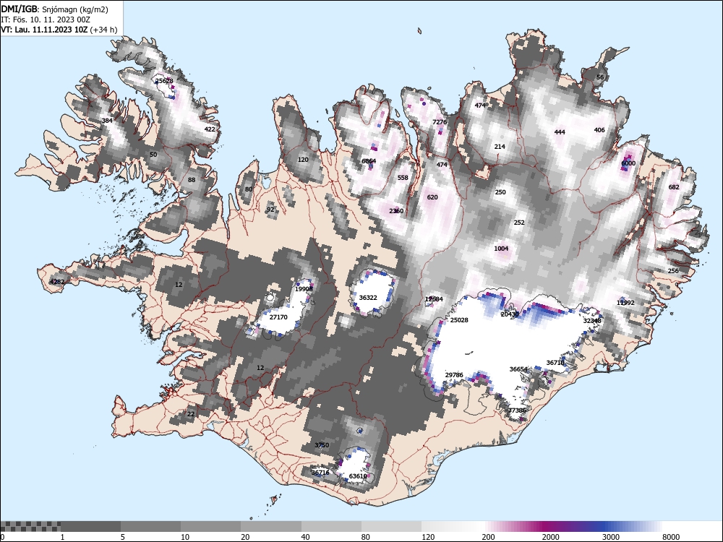723x542 pixels.
Task: Click the IT Fös. 10.11.2023 00Z line
Action: click(x=46, y=20)
